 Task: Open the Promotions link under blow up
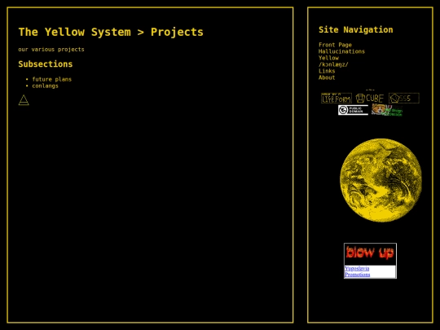coord(357,275)
